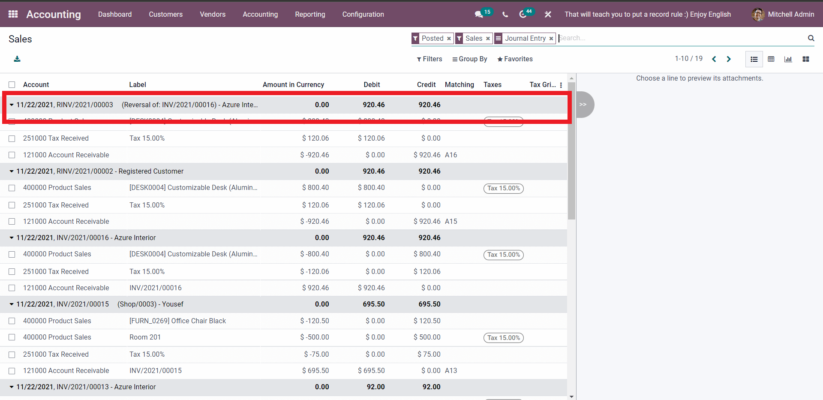The width and height of the screenshot is (823, 400).
Task: Check the Room 201 row
Action: (x=12, y=337)
